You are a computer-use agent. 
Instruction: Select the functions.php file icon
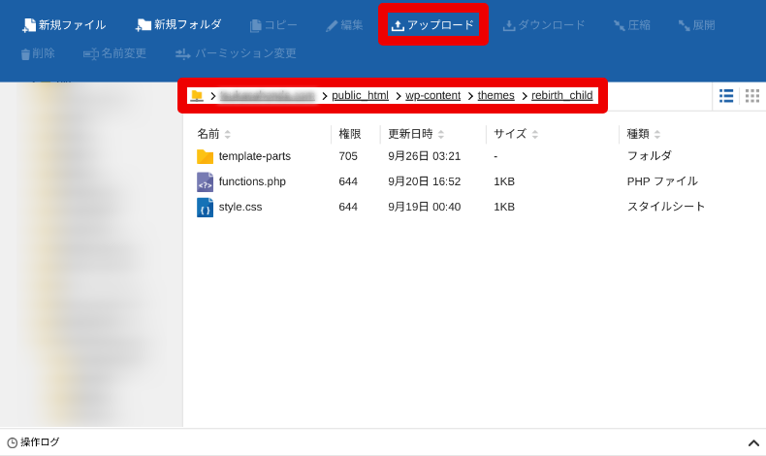coord(205,181)
